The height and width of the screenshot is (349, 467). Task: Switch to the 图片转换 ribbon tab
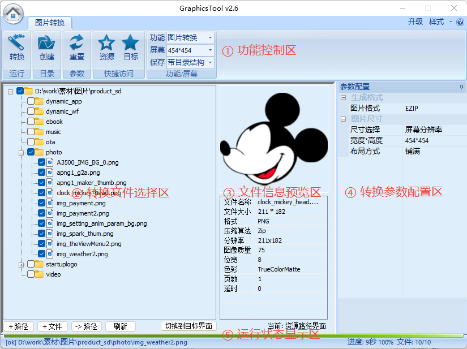coord(50,23)
